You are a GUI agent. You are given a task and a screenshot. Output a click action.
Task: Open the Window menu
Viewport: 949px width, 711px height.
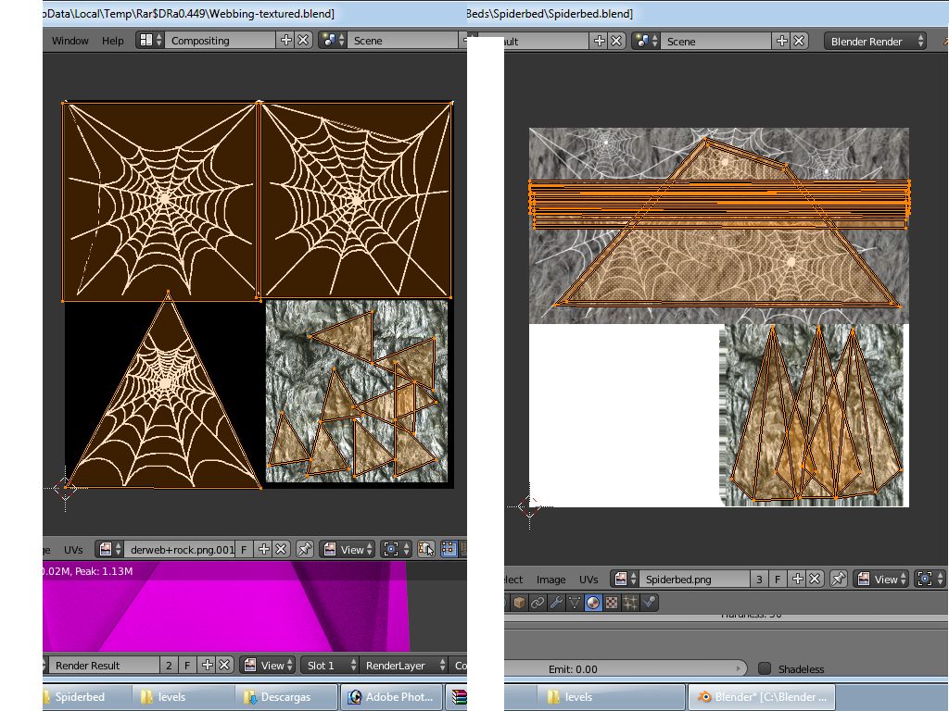pos(70,41)
